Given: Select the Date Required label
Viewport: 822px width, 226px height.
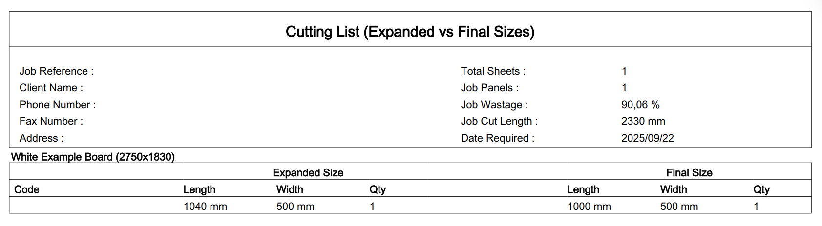Looking at the screenshot, I should (x=497, y=138).
